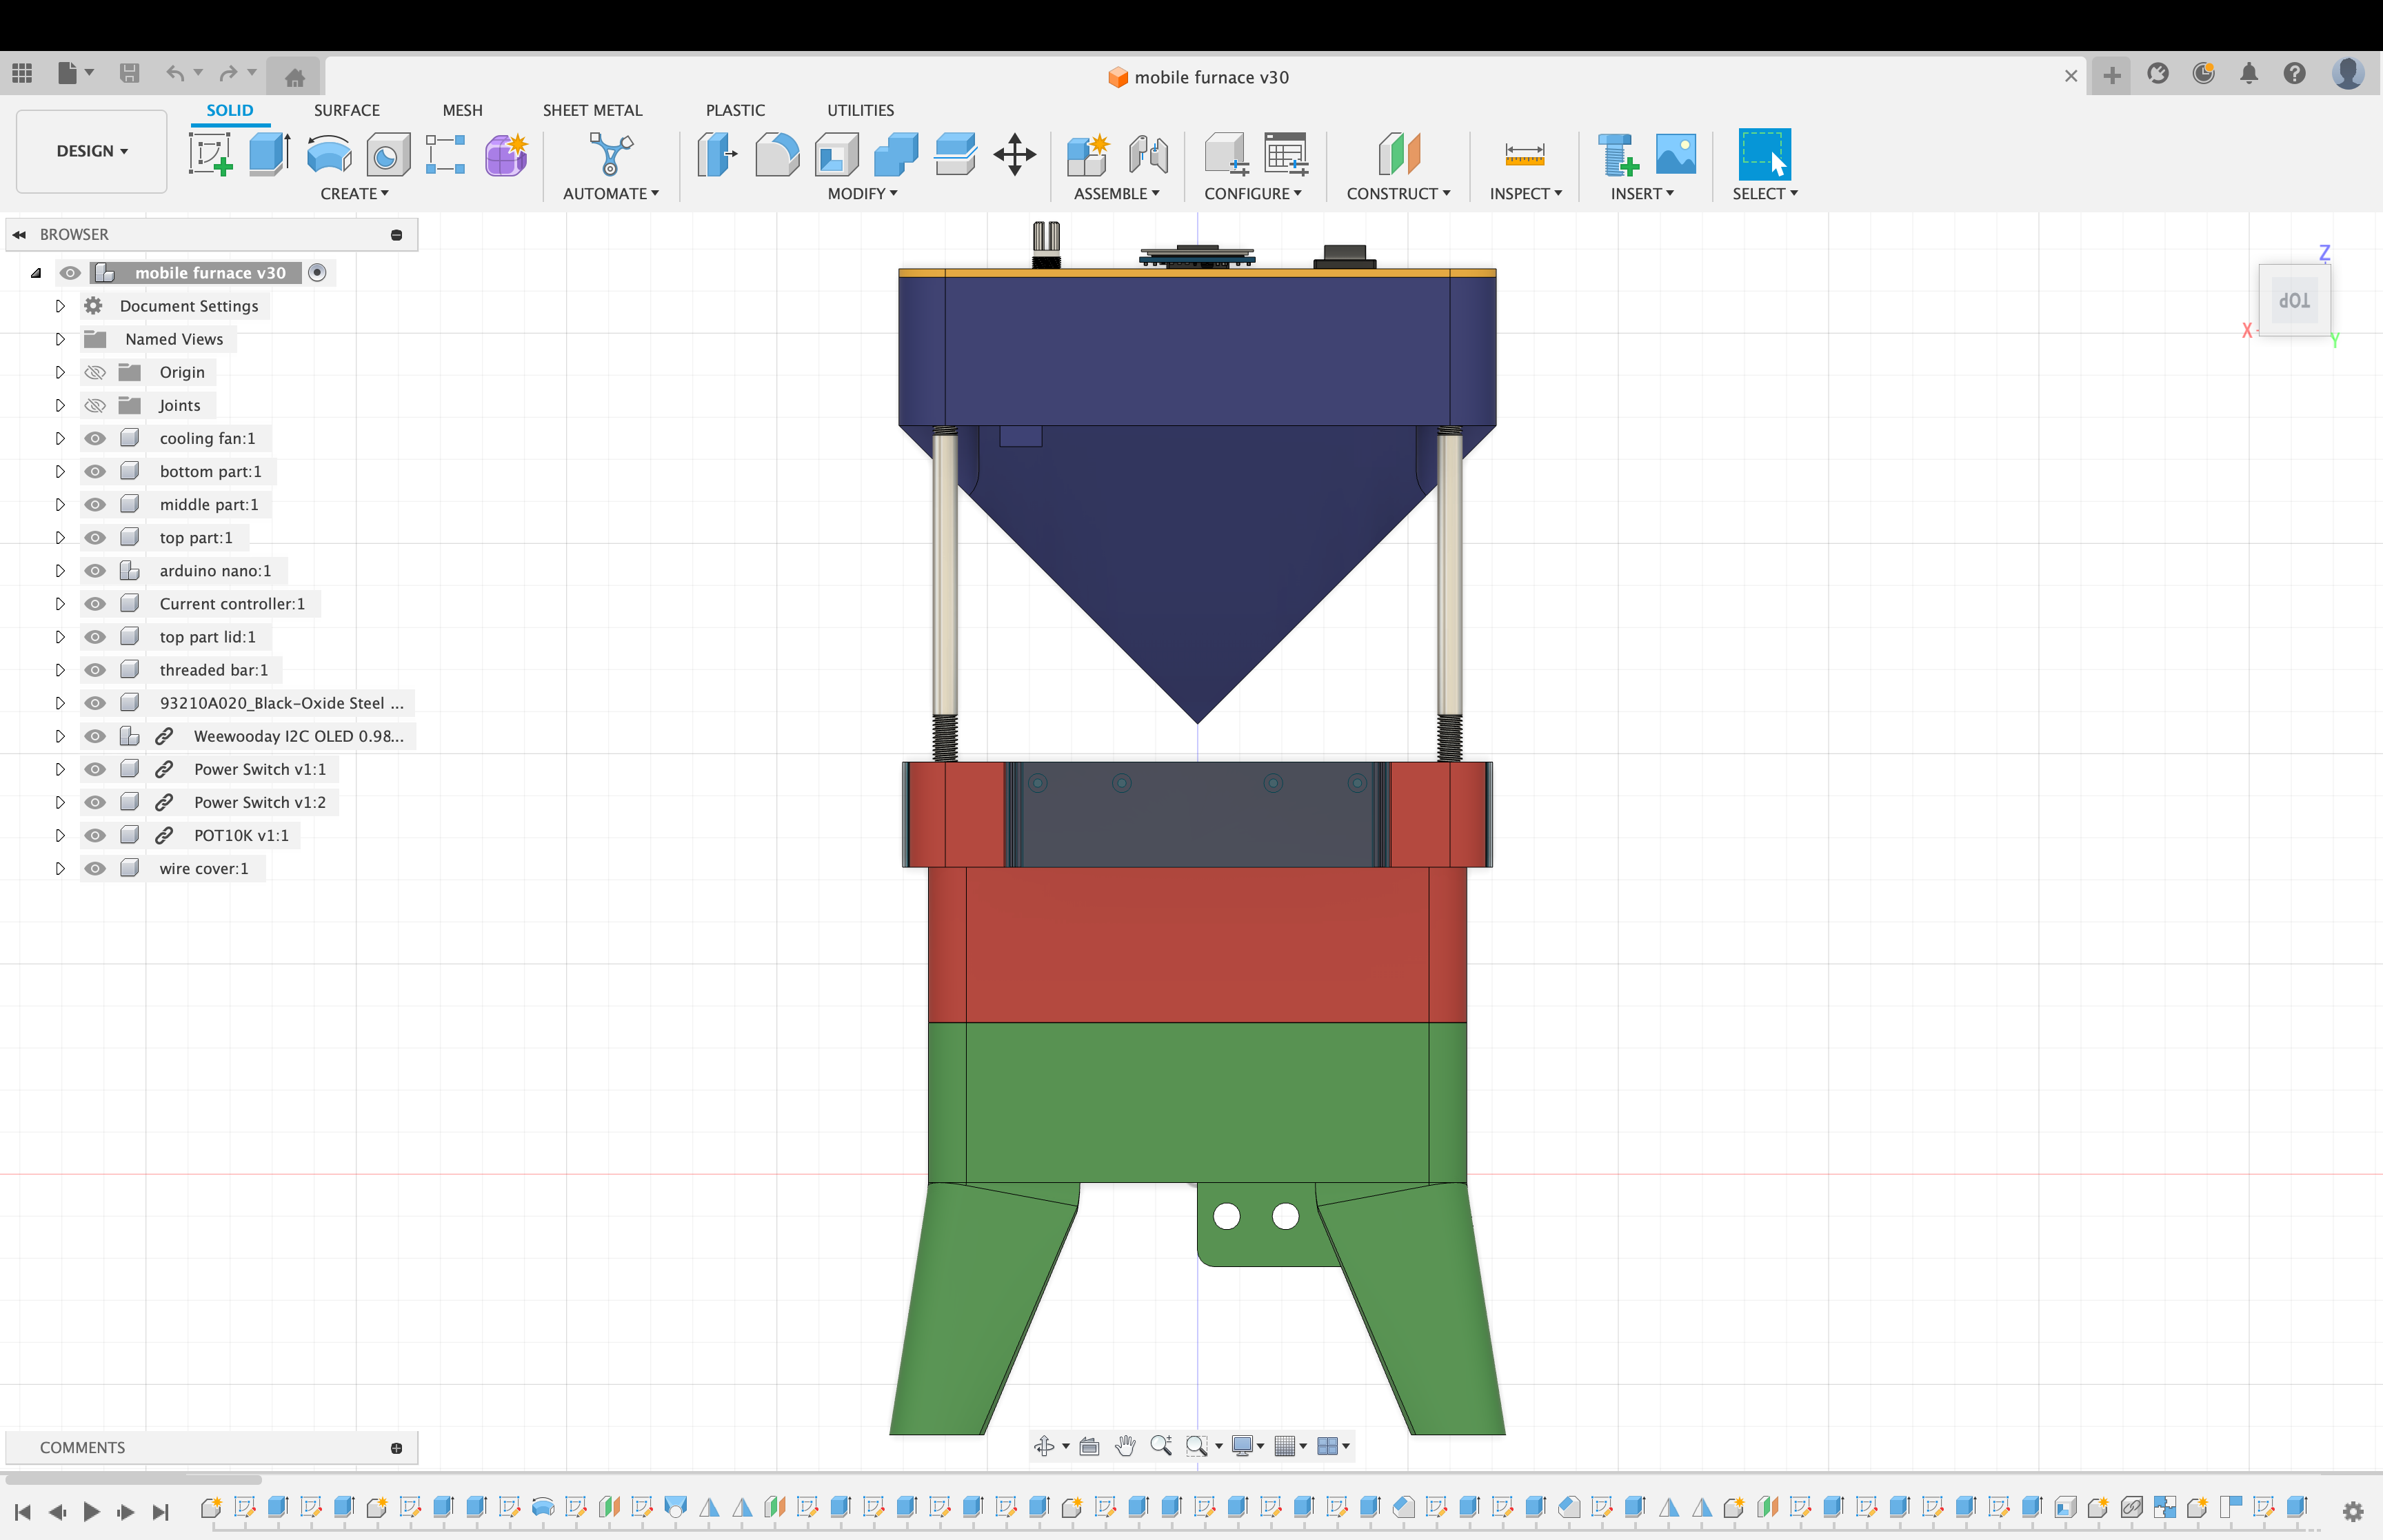Play the design timeline
The image size is (2383, 1540).
point(91,1511)
